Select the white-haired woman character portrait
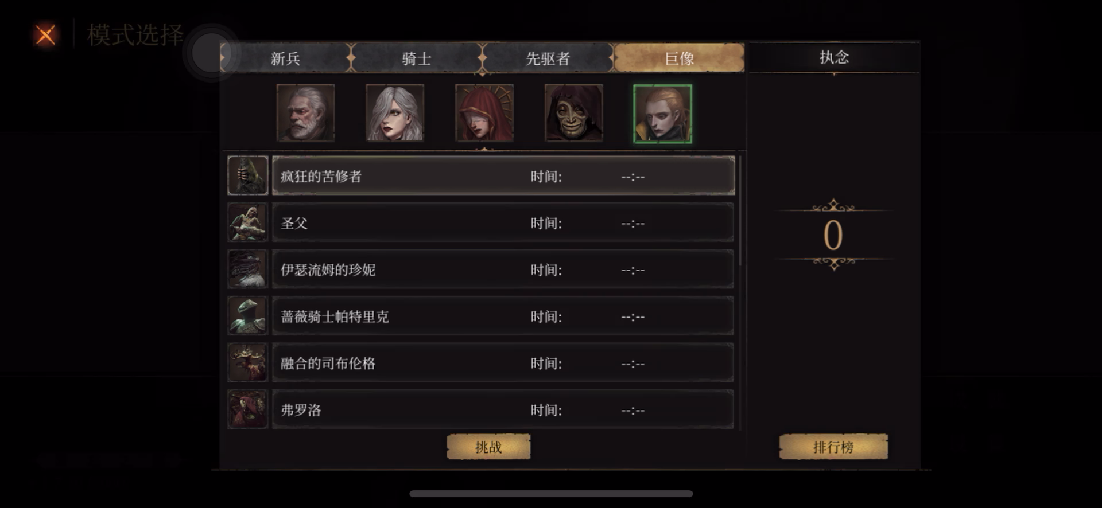This screenshot has height=508, width=1102. pyautogui.click(x=395, y=113)
